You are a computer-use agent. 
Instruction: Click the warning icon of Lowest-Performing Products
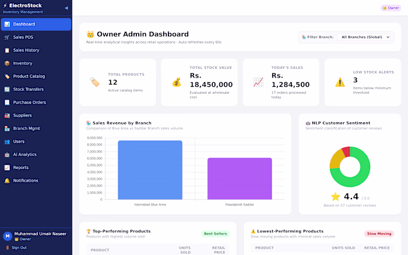[x=253, y=231]
